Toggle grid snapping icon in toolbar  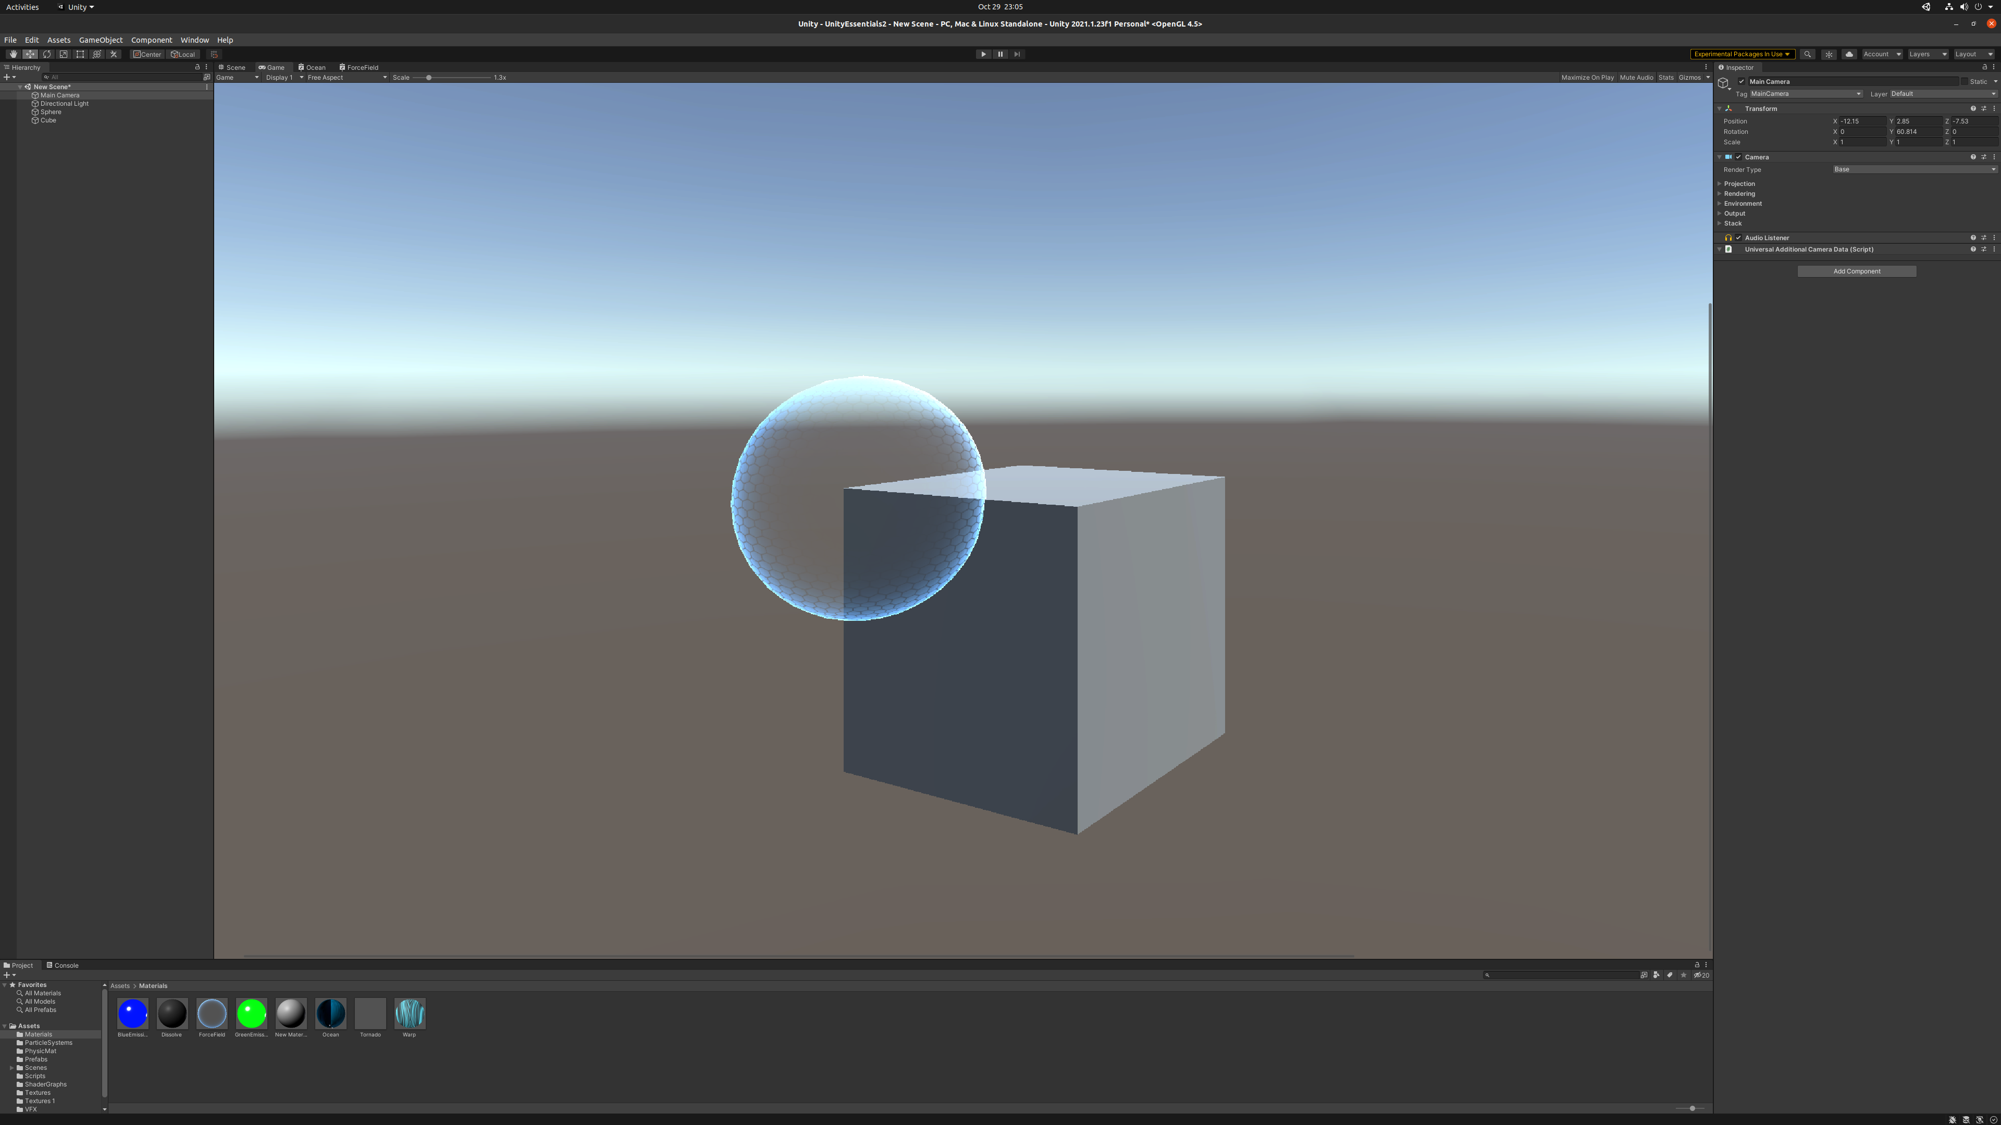pyautogui.click(x=214, y=54)
